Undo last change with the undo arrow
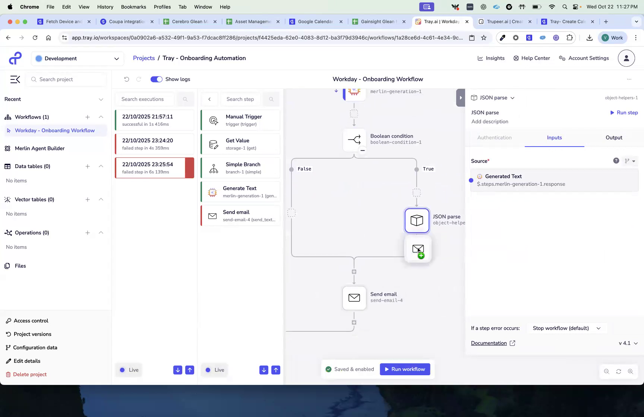Image resolution: width=644 pixels, height=417 pixels. (x=127, y=79)
